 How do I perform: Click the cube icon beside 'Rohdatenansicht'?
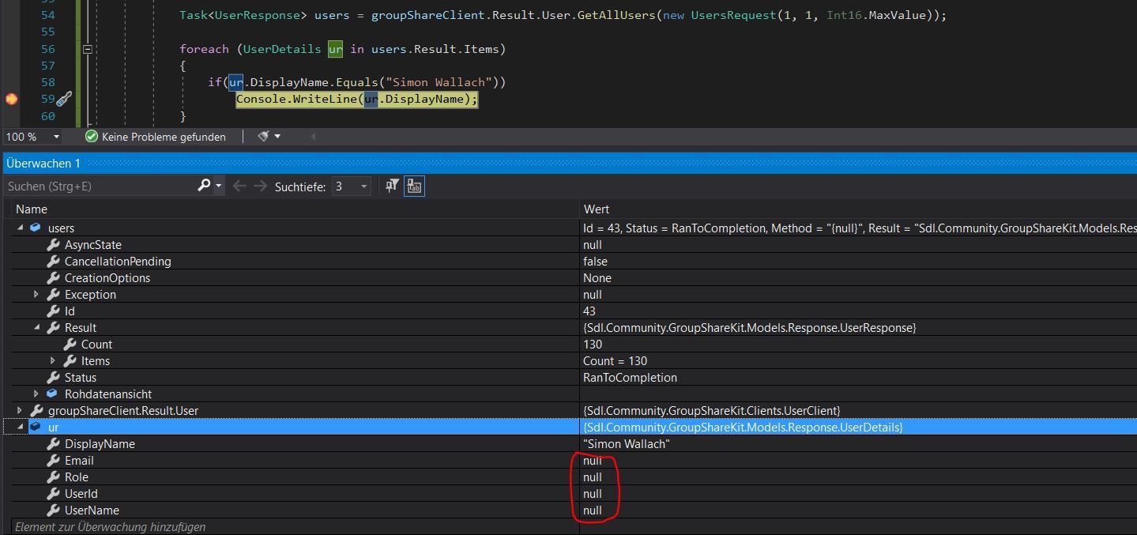tap(52, 394)
